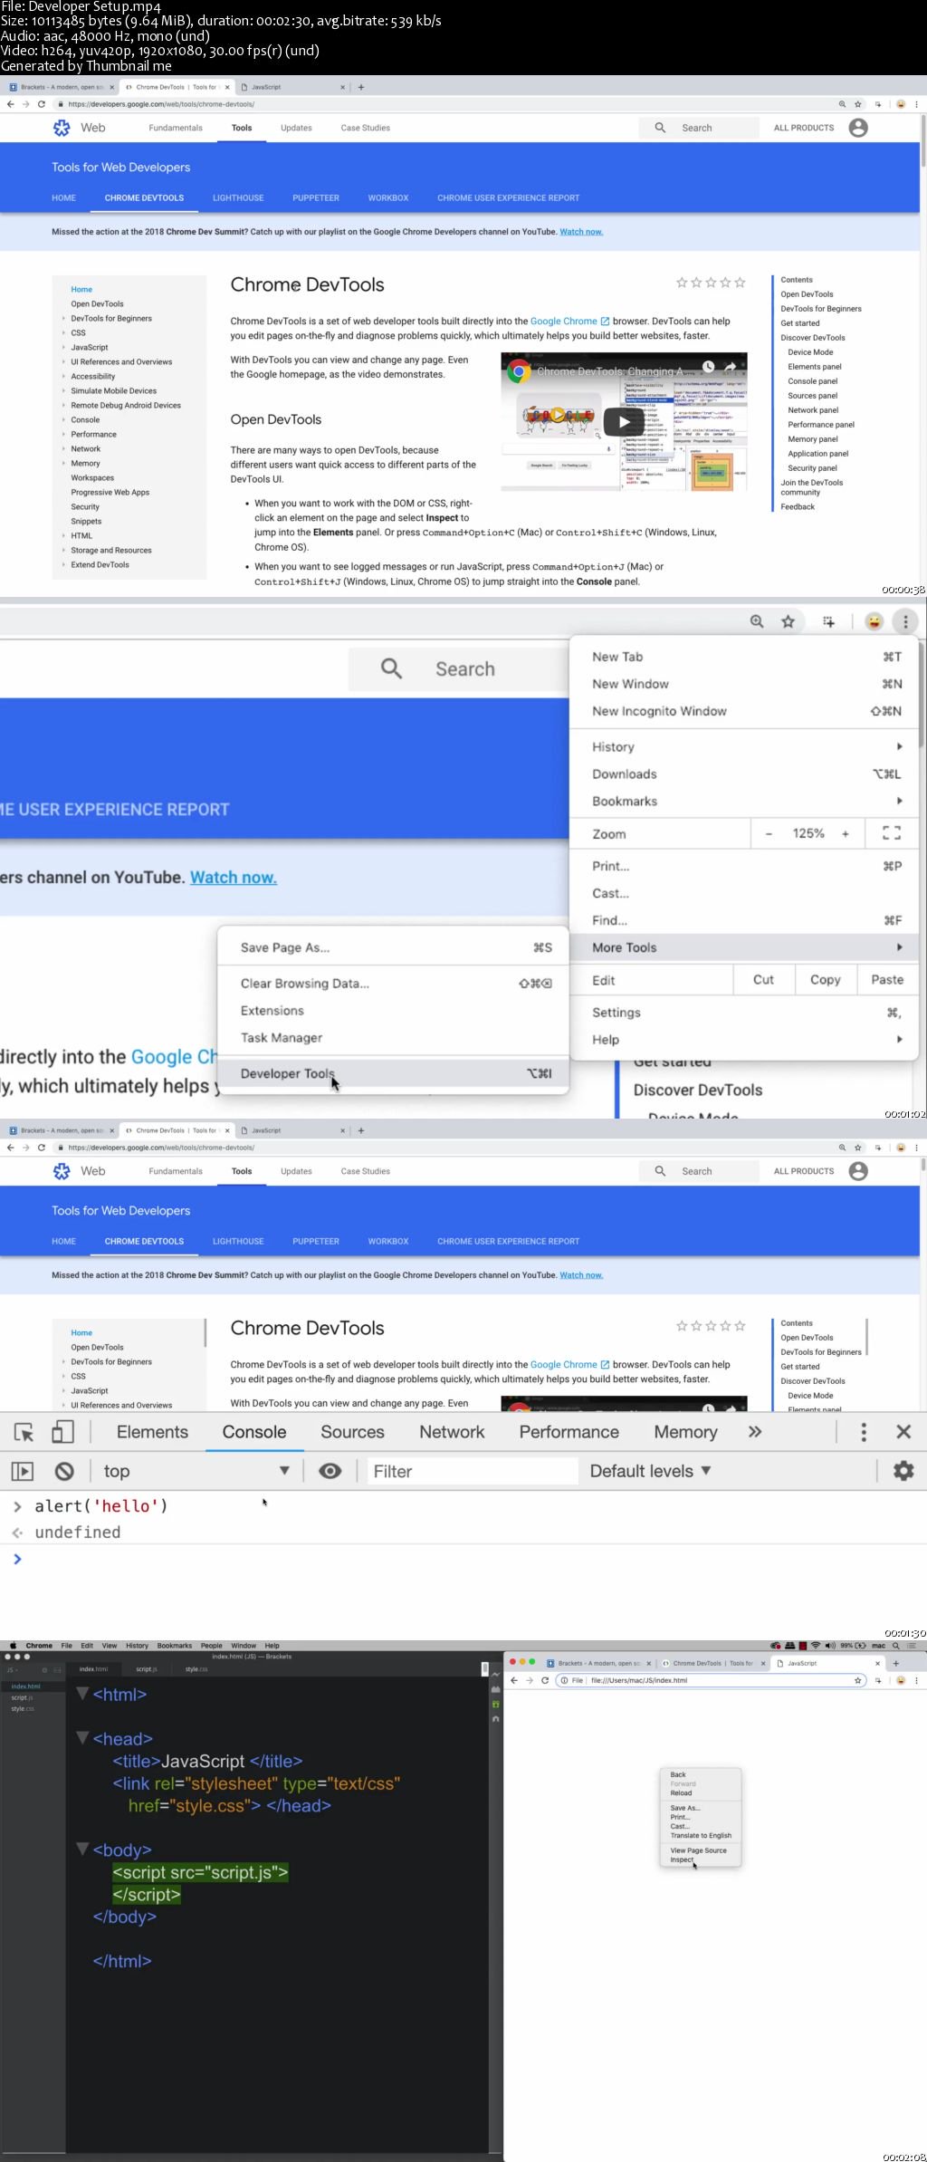The width and height of the screenshot is (927, 2162).
Task: Open the 'top' JavaScript context dropdown
Action: tap(196, 1472)
